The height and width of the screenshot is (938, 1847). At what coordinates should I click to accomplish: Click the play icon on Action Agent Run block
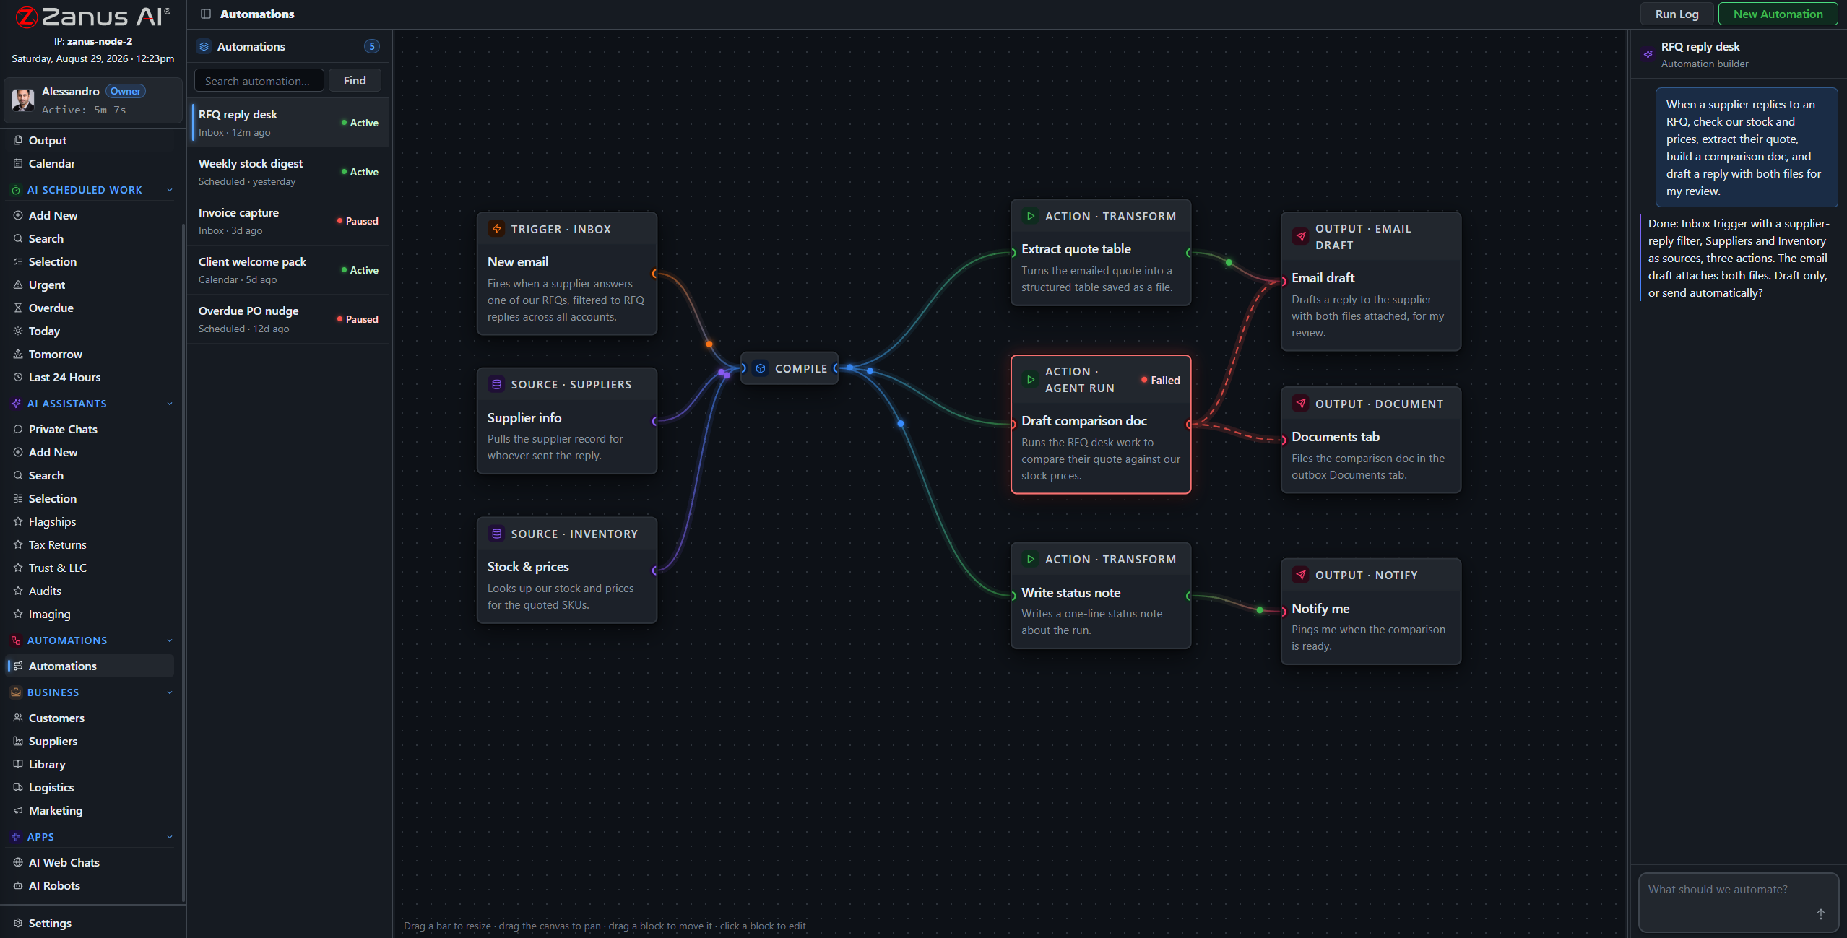pyautogui.click(x=1030, y=380)
